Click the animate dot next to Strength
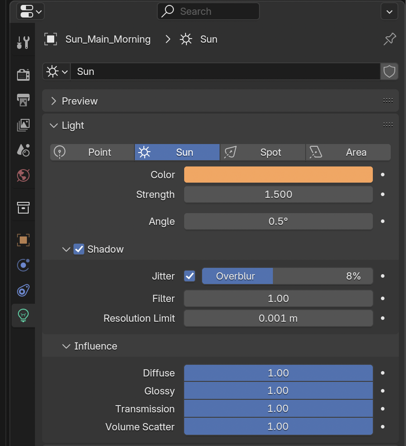Viewport: 406px width, 446px height. coord(383,195)
